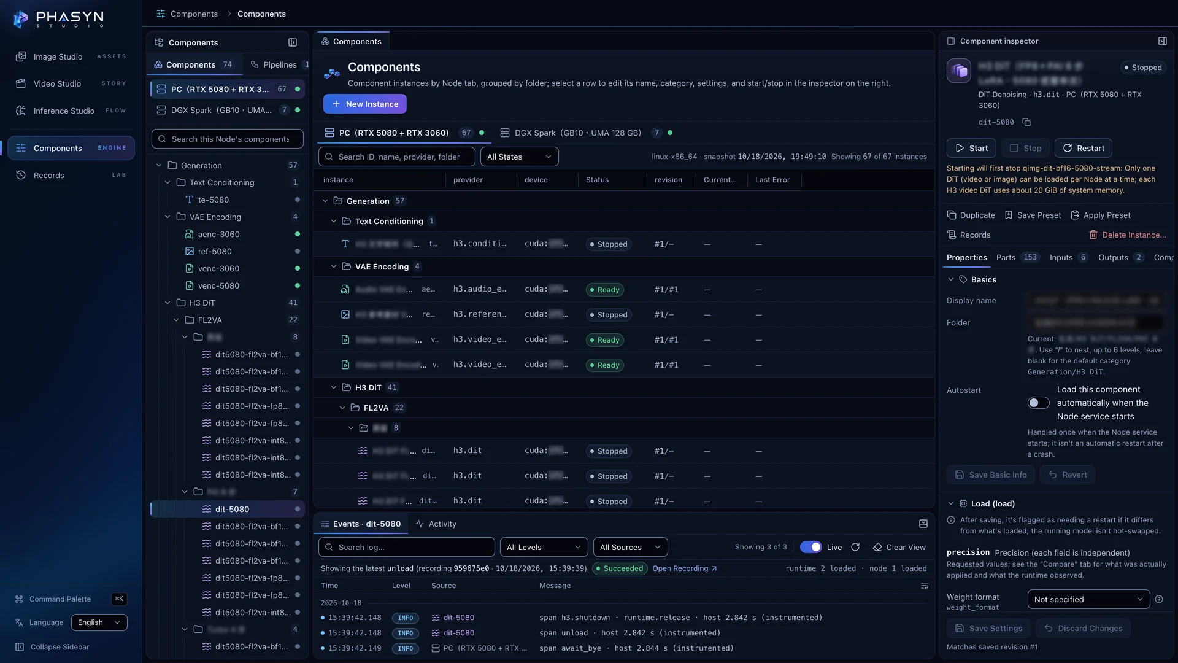
Task: Switch to the DGX Spark node tab
Action: (586, 133)
